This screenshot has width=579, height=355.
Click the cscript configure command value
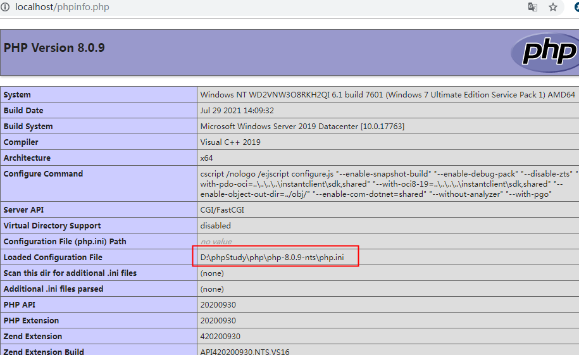(x=389, y=184)
